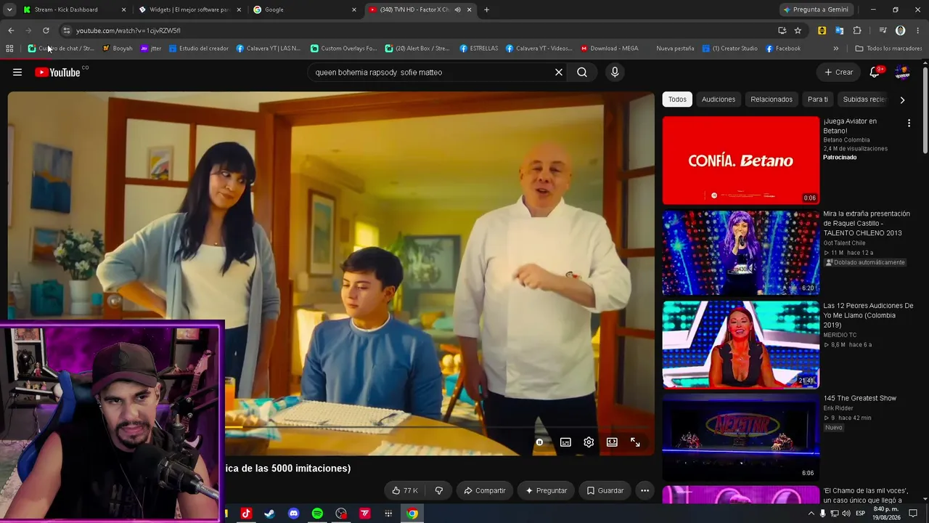Clear the search query with the X
The image size is (929, 523).
(559, 72)
